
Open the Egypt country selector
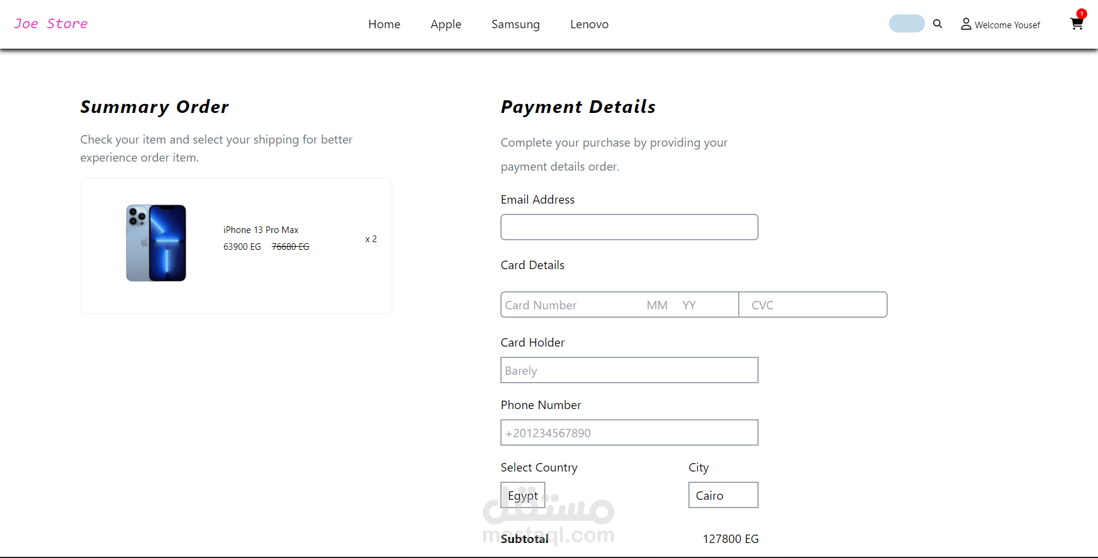point(523,495)
